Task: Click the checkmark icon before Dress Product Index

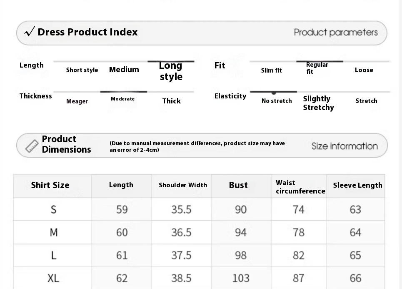Action: coord(30,32)
